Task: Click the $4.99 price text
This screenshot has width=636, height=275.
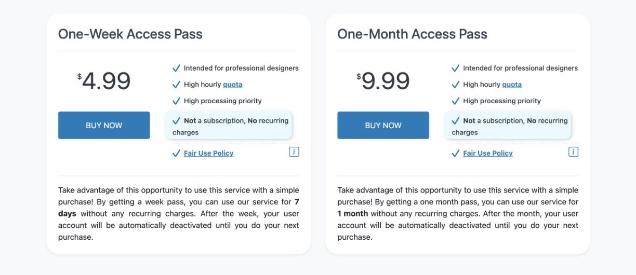Action: point(104,81)
